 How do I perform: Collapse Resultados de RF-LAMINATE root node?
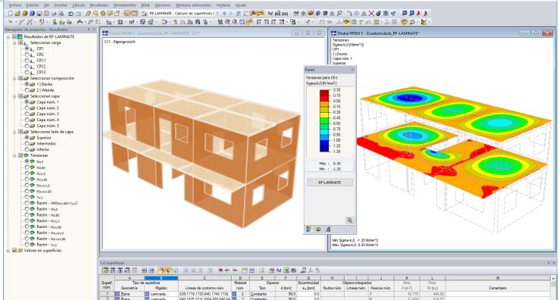pos(8,36)
